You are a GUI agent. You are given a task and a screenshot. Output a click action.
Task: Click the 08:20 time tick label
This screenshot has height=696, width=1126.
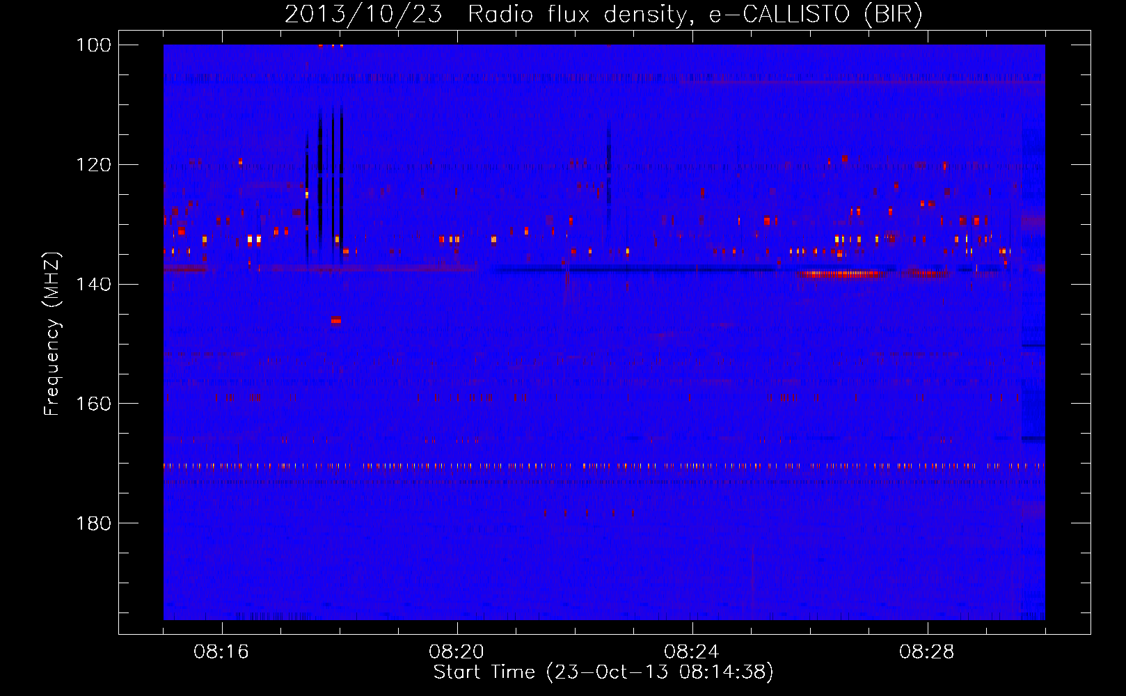click(457, 652)
